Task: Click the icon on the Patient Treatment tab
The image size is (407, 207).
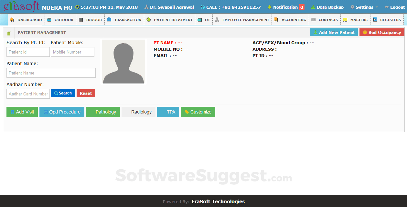Action: [149, 19]
